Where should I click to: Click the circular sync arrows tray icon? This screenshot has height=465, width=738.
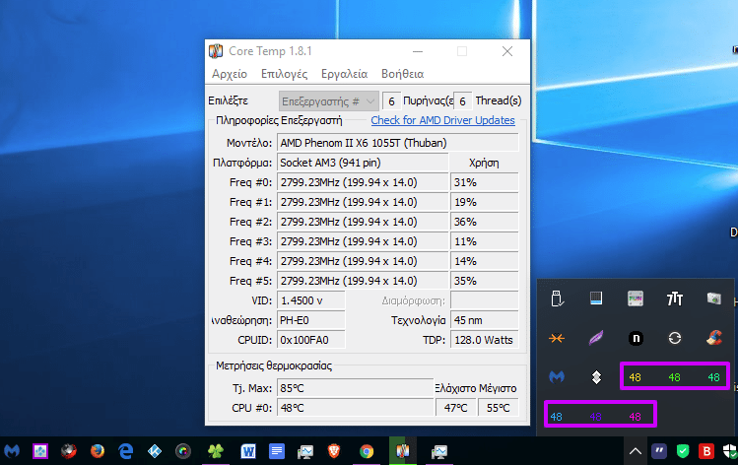[x=675, y=338]
